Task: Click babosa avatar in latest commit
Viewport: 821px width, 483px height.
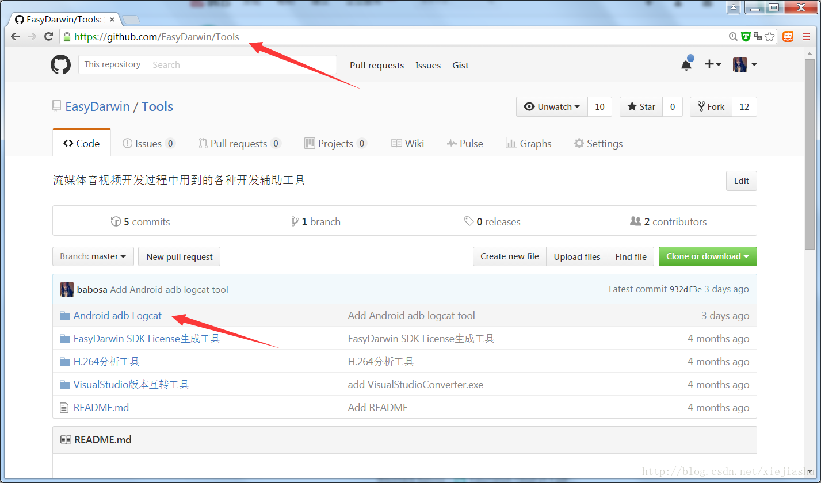Action: pos(67,289)
